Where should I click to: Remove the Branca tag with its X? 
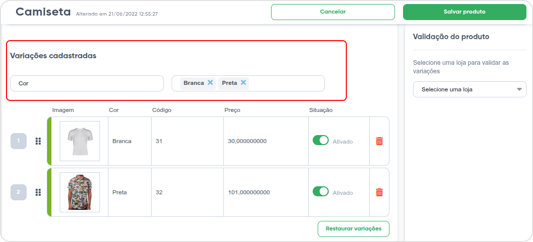210,83
